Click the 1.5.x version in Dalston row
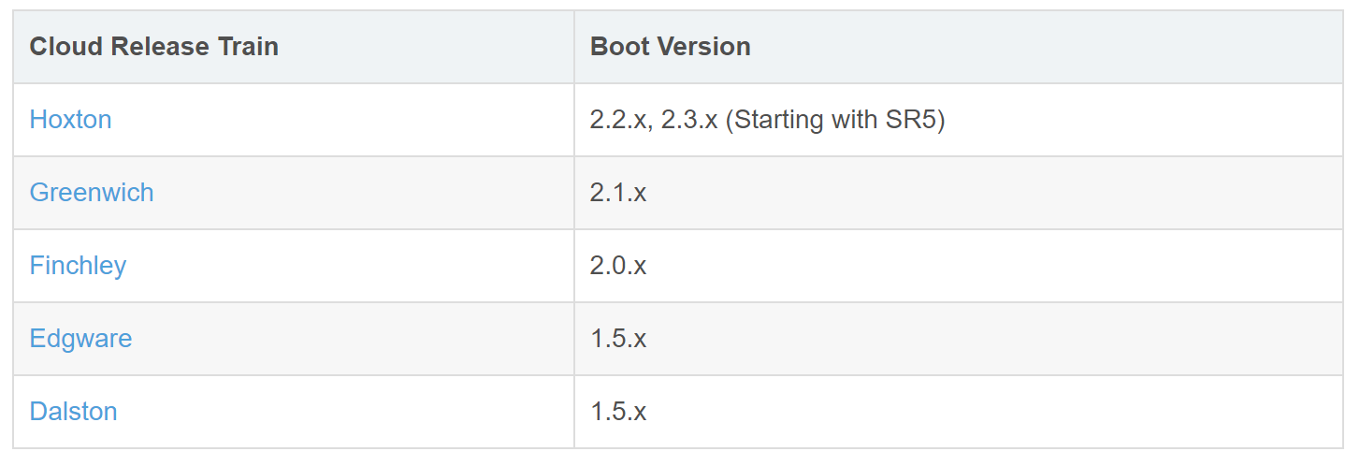The image size is (1360, 466). [618, 412]
